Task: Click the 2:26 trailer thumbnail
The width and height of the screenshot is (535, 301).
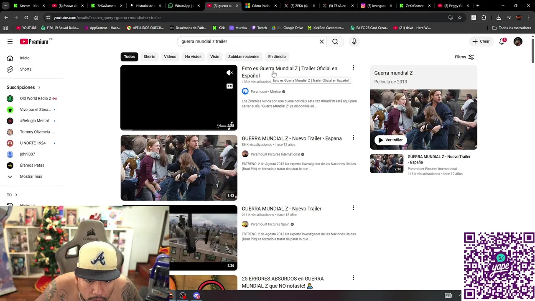Action: (203, 237)
